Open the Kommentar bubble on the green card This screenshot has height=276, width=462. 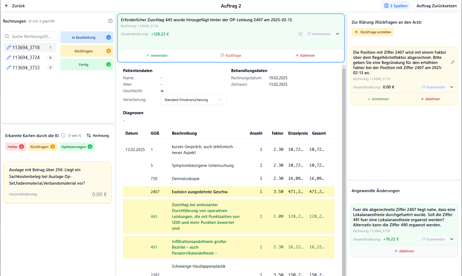pyautogui.click(x=319, y=34)
